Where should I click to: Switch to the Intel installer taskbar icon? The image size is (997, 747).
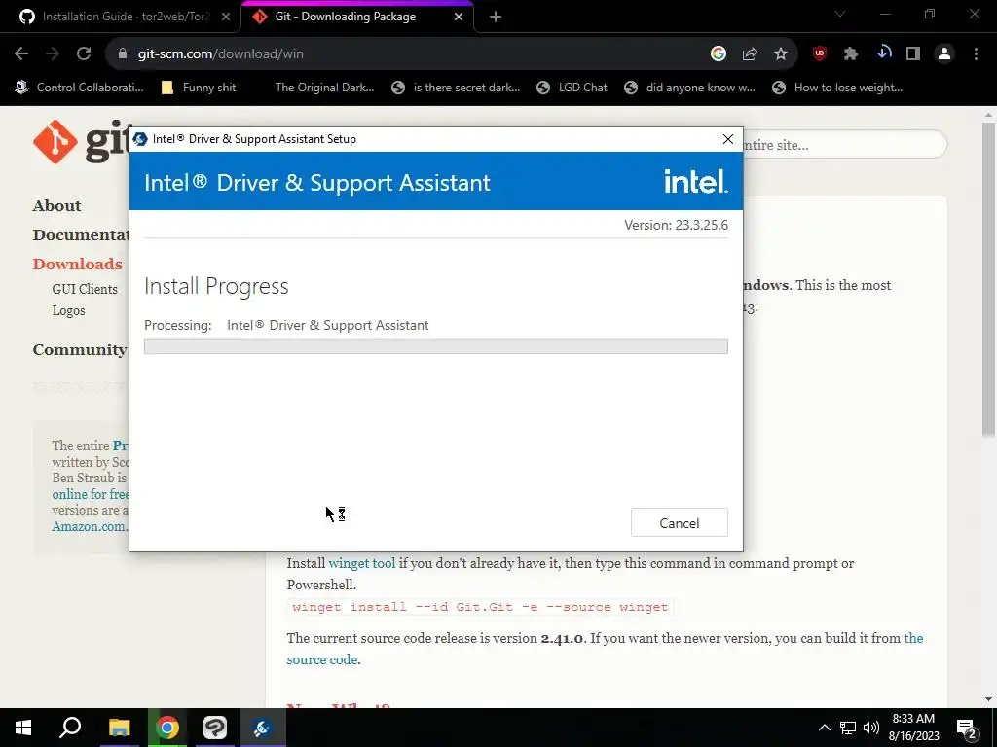click(x=263, y=728)
